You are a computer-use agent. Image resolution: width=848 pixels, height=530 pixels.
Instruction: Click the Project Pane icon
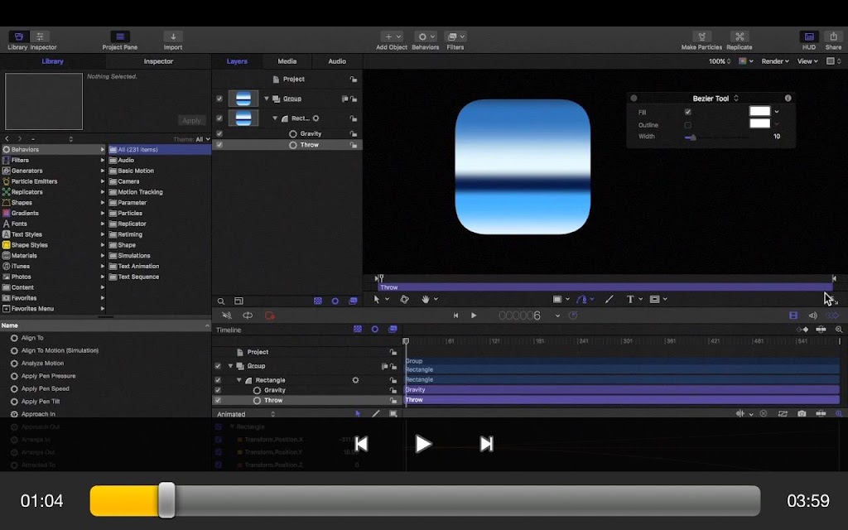click(x=119, y=36)
